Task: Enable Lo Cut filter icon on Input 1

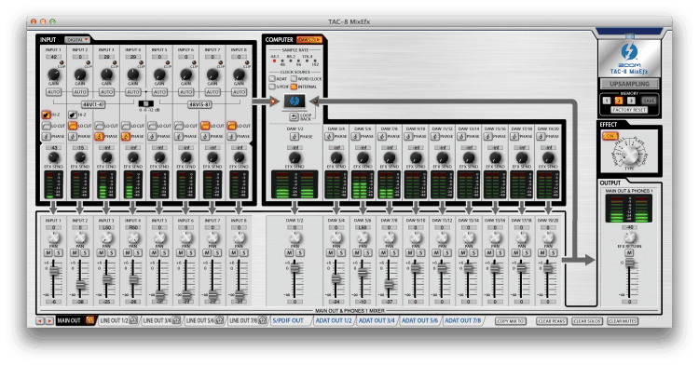Action: coord(47,126)
